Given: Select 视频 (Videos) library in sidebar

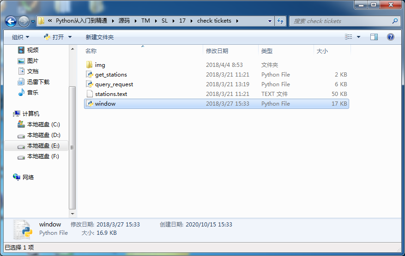Looking at the screenshot, I should coord(28,50).
